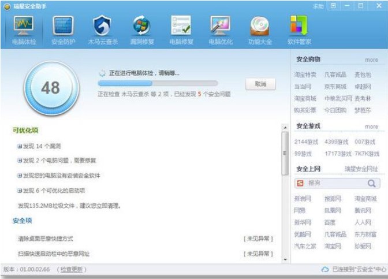388x279 pixels.
Task: Select the 清除桌面恶意快捷方式 row
Action: tap(145, 239)
